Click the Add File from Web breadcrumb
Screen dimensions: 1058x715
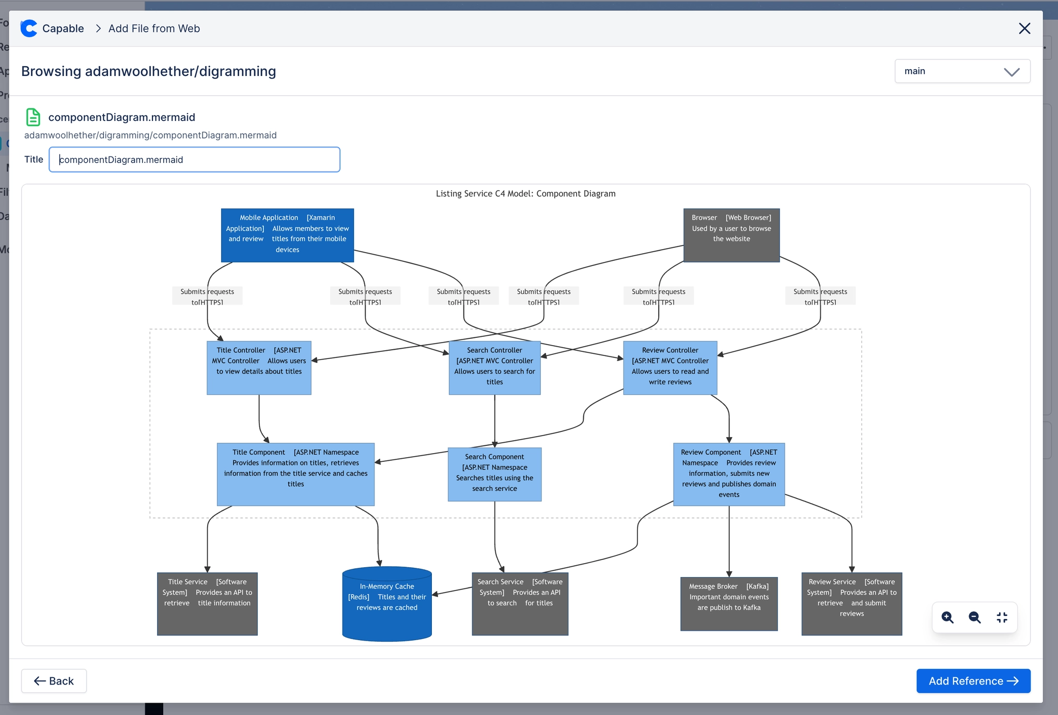coord(154,28)
